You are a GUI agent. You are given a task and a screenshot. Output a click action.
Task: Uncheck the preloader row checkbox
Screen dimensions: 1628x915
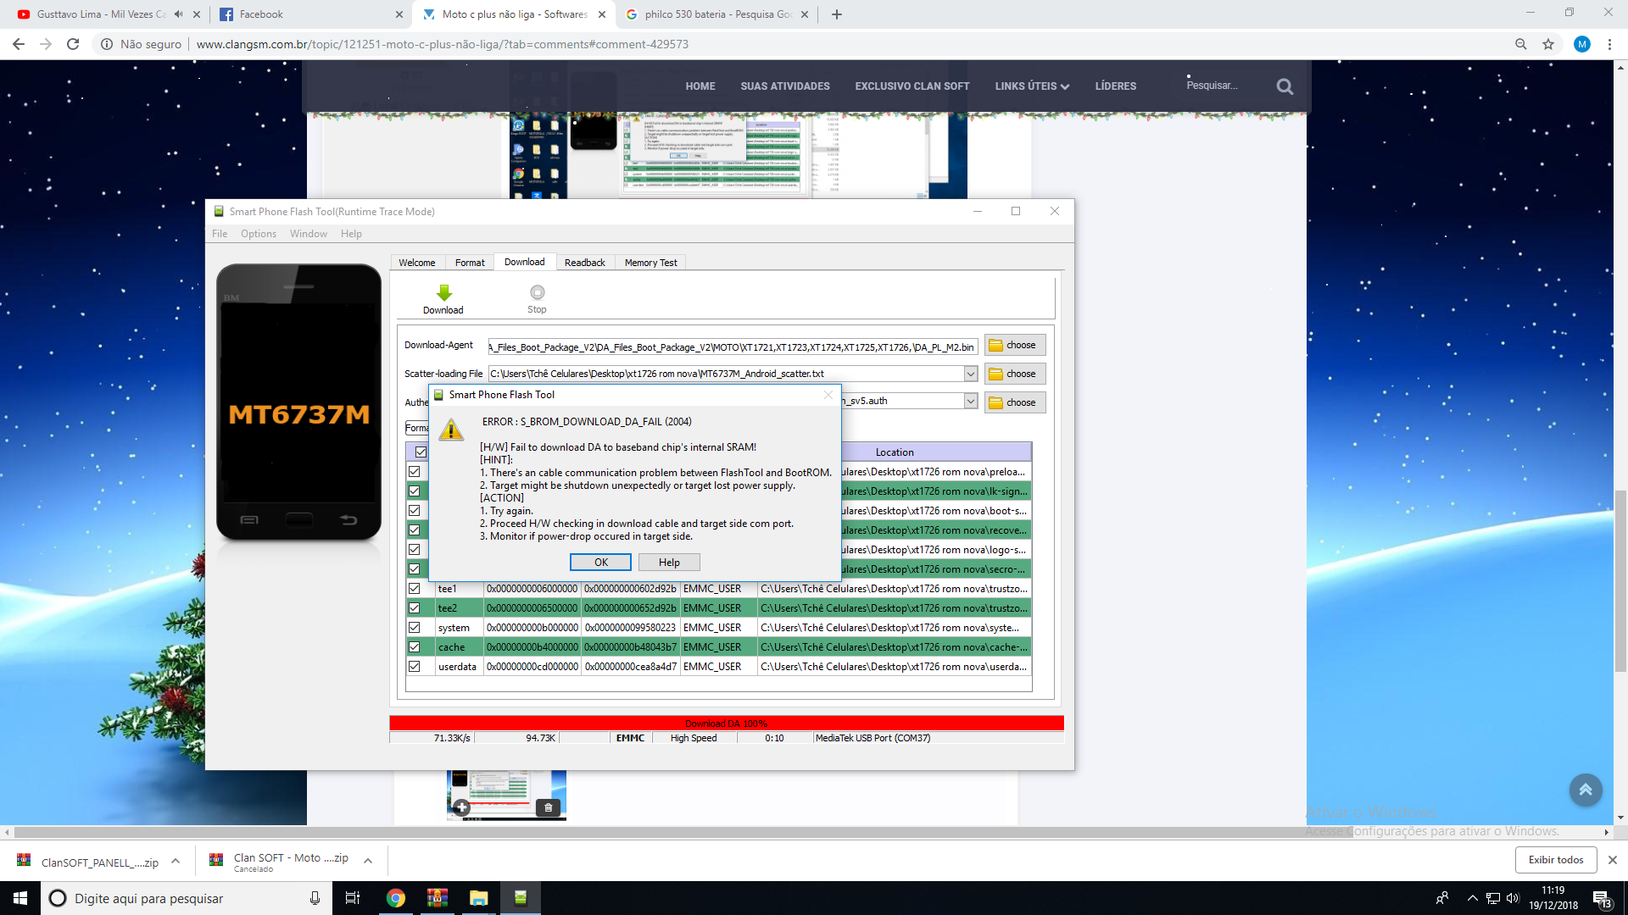click(415, 472)
